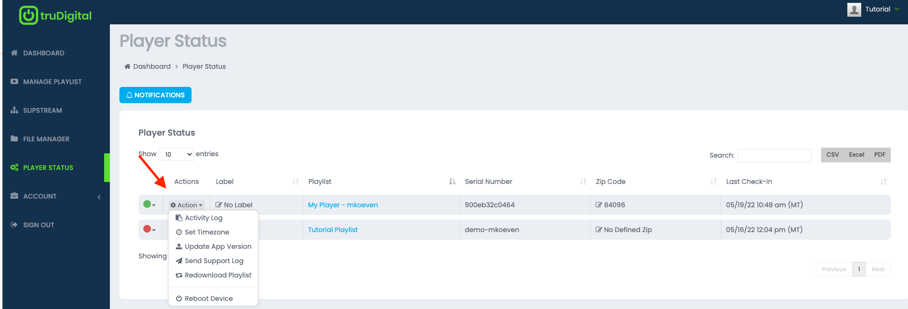Click the Set Timezone clock icon
Viewport: 908px width, 309px height.
click(x=179, y=232)
